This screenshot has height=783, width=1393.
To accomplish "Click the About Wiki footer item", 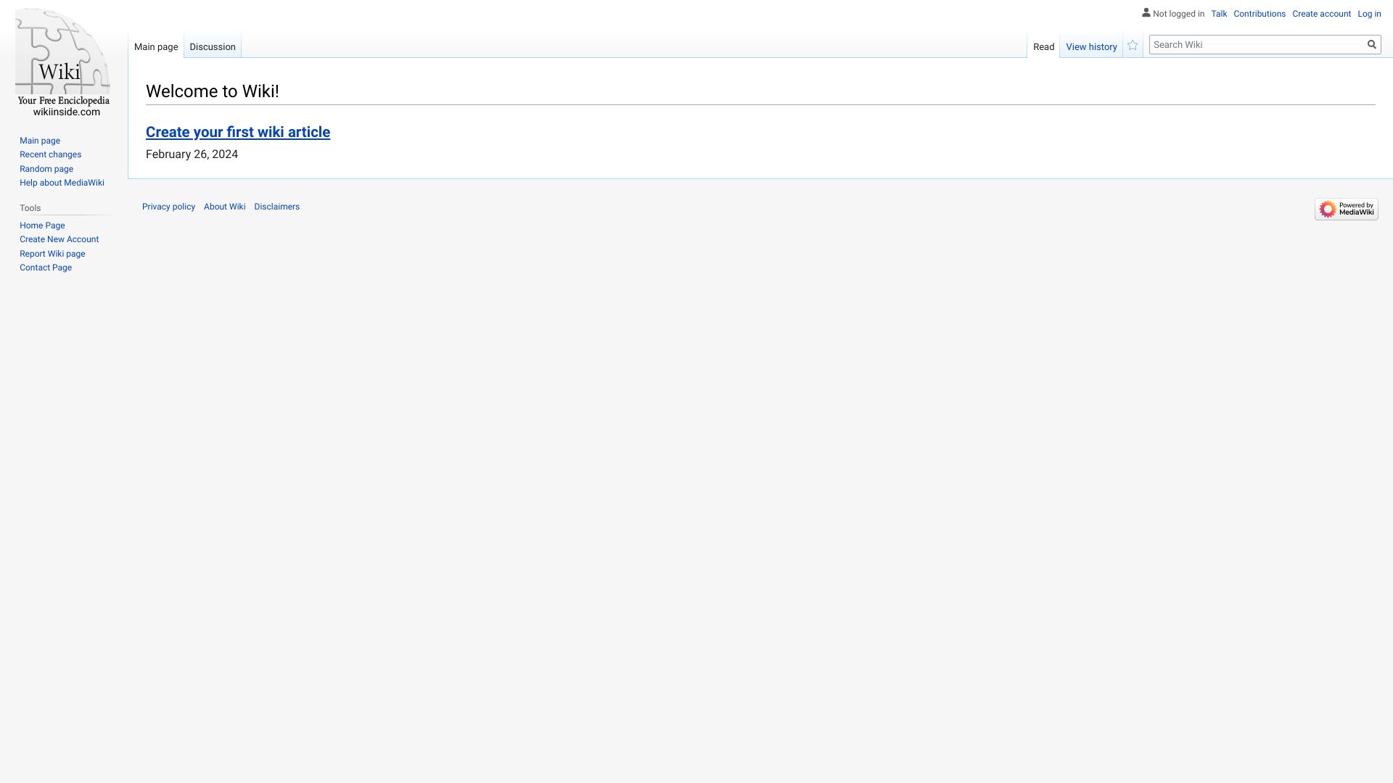I will (224, 207).
